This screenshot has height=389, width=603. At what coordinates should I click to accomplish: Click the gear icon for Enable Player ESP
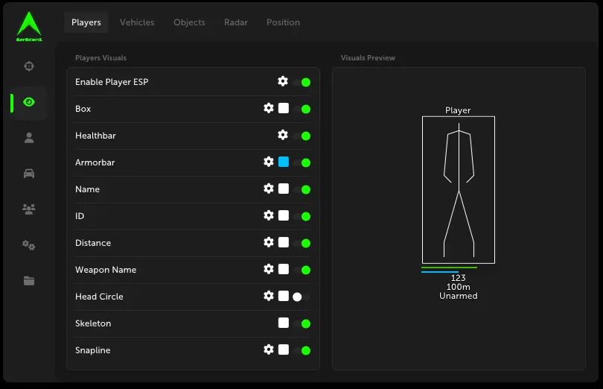click(283, 81)
